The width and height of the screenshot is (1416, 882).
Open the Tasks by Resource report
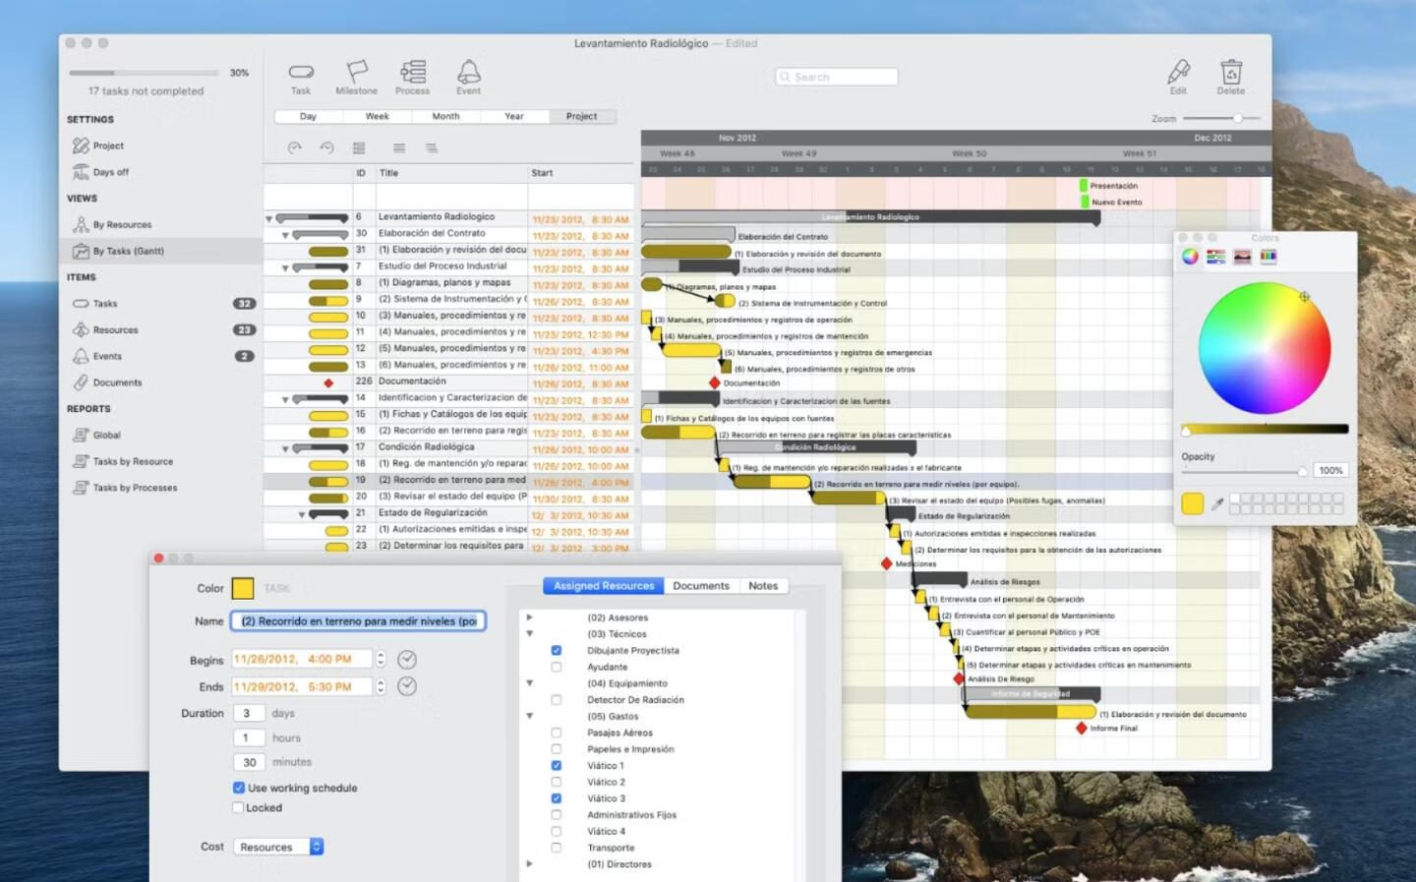tap(133, 462)
